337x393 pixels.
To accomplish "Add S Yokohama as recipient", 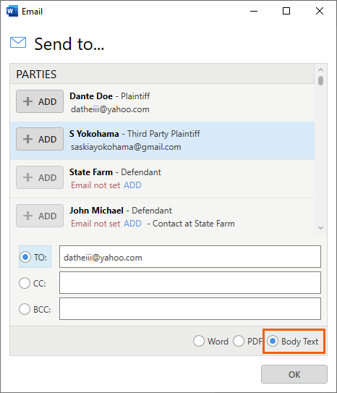I will click(x=40, y=139).
